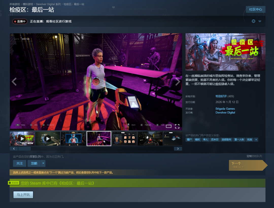Expand the live broadcast panel chevron
Image resolution: width=274 pixels, height=208 pixels.
(260, 21)
